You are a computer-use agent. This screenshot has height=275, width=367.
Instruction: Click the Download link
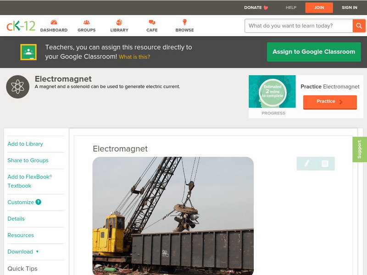tap(20, 252)
